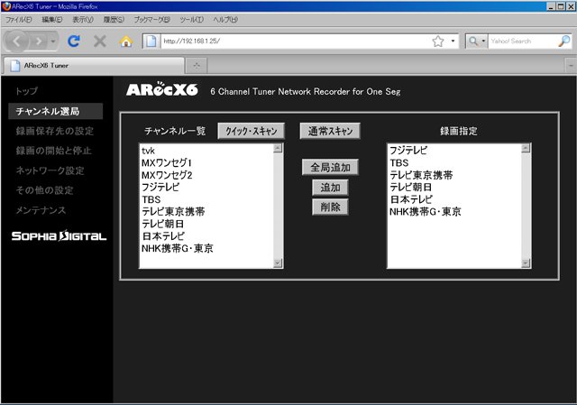
Task: Click 録画指定 list scrollbar up arrow
Action: point(526,148)
